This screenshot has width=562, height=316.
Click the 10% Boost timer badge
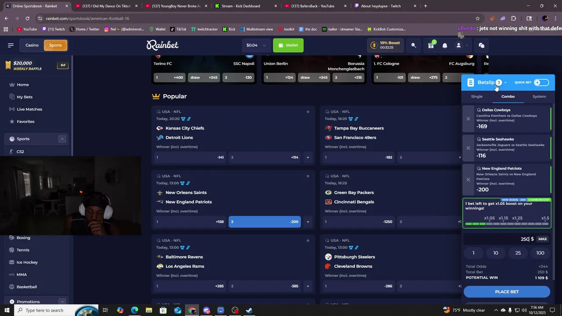pyautogui.click(x=385, y=45)
